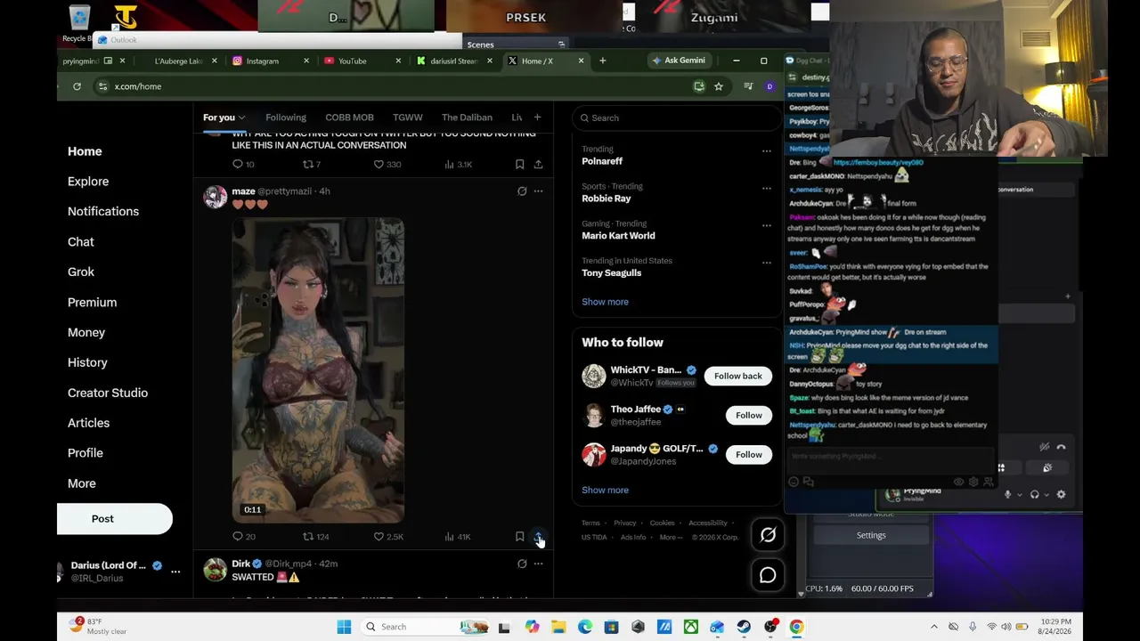Select the TGWW timeline tab
The width and height of the screenshot is (1140, 641).
click(408, 118)
